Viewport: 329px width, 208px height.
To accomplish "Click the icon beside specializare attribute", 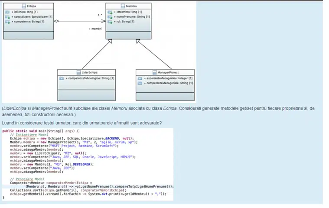I will tap(7, 17).
